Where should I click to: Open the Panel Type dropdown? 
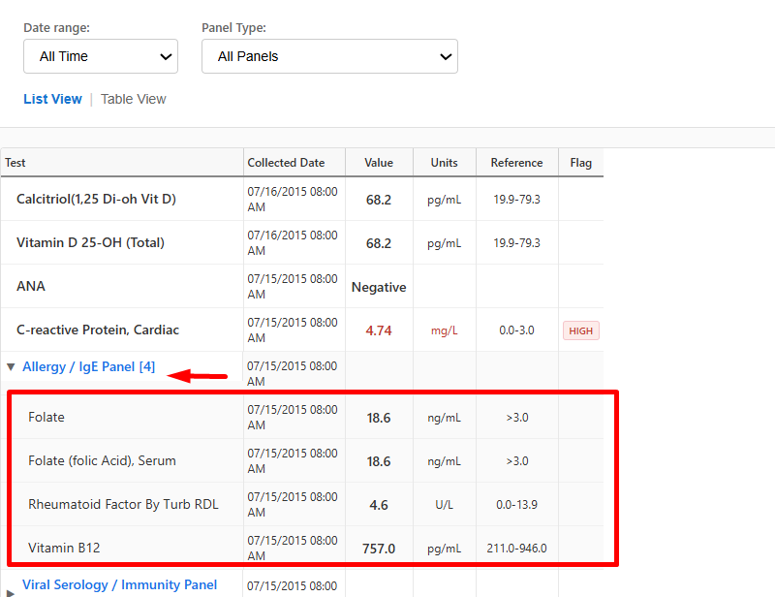click(329, 56)
